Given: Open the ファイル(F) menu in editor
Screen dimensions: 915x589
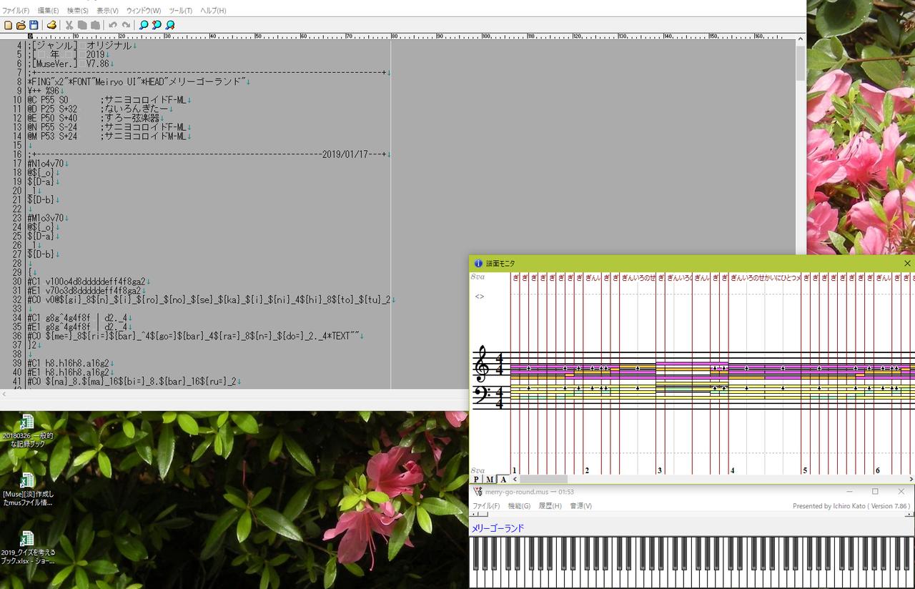Looking at the screenshot, I should coord(16,11).
